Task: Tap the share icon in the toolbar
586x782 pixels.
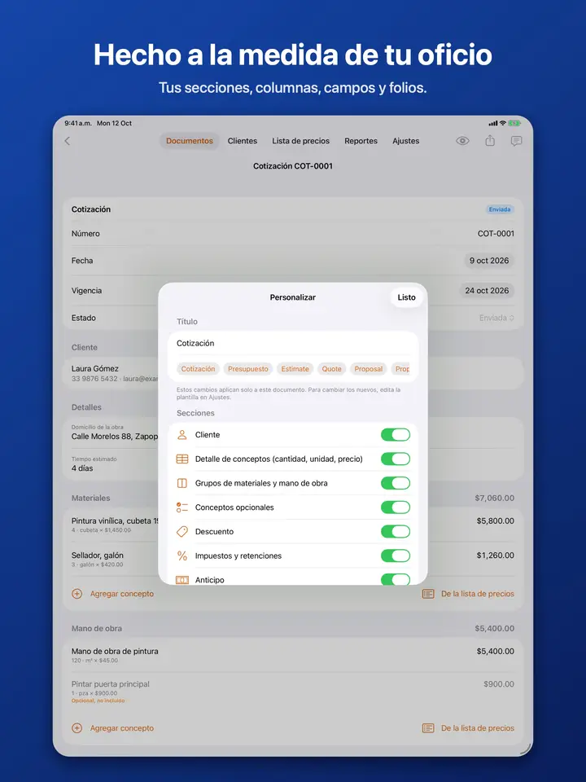Action: (490, 141)
